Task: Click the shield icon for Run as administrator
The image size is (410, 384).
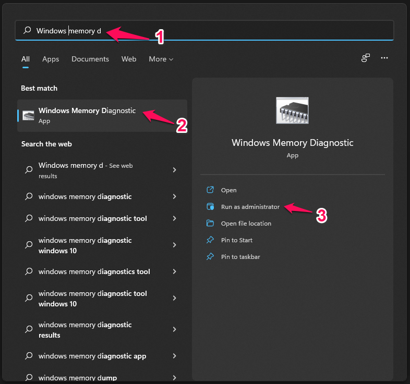Action: 210,207
